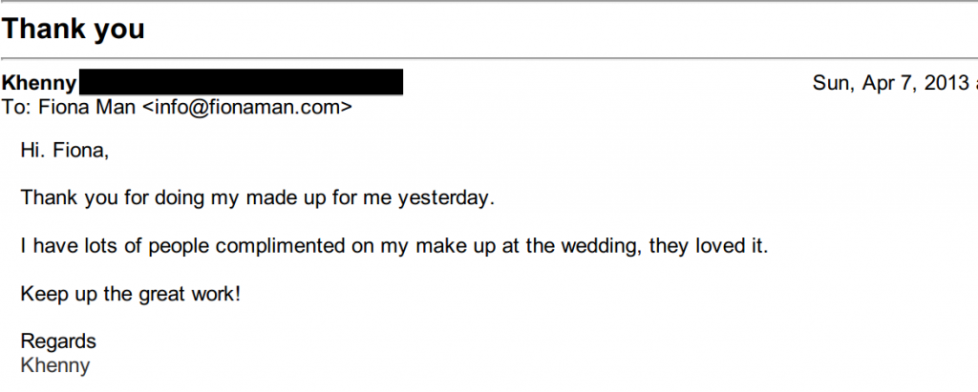Click the word "wedding" in the email
This screenshot has height=392, width=978.
pos(600,245)
